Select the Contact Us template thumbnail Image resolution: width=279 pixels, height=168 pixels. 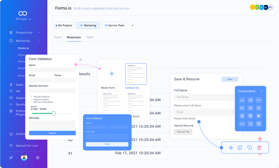[x=136, y=74]
